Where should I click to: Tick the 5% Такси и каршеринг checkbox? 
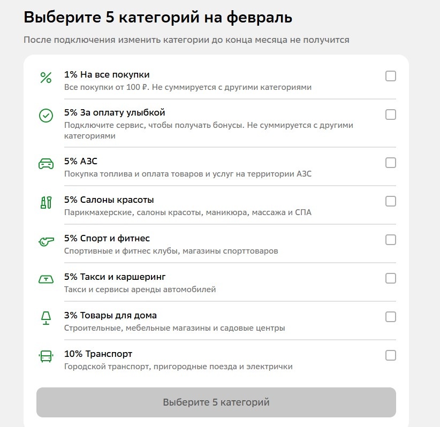391,278
